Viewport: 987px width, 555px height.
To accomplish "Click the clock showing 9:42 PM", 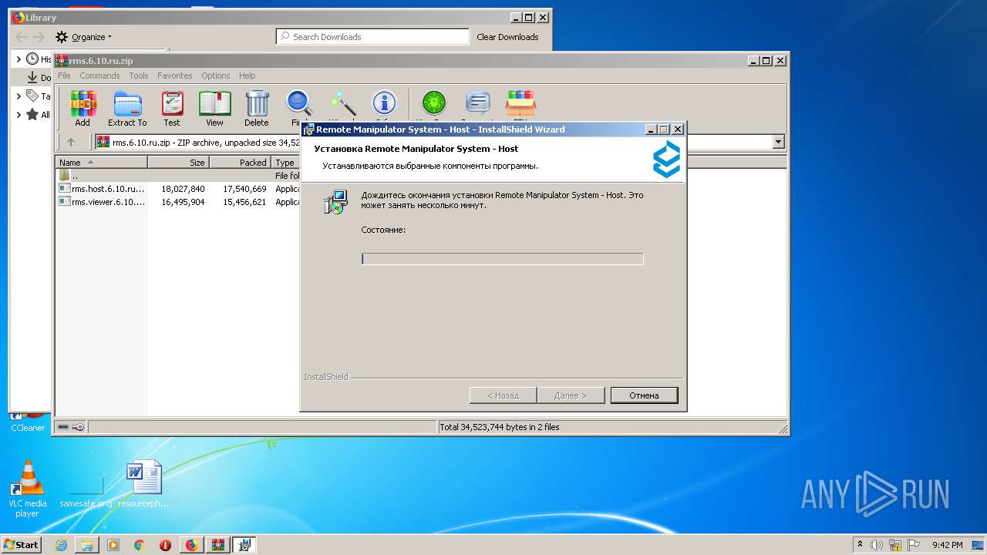I will [947, 545].
